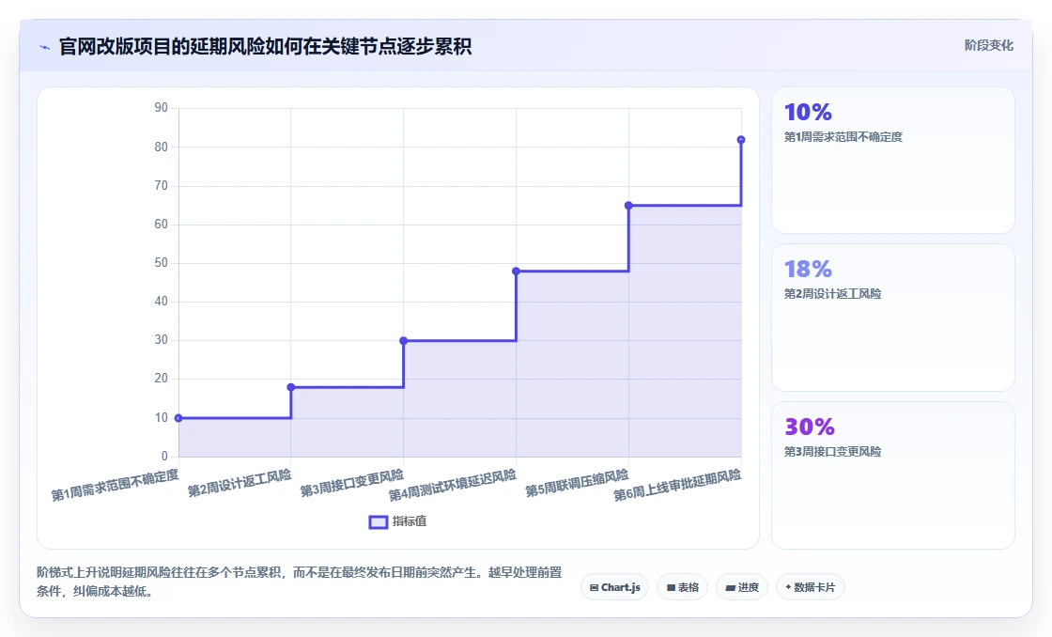Click x-axis label 第5周联调压缩风险

point(577,483)
